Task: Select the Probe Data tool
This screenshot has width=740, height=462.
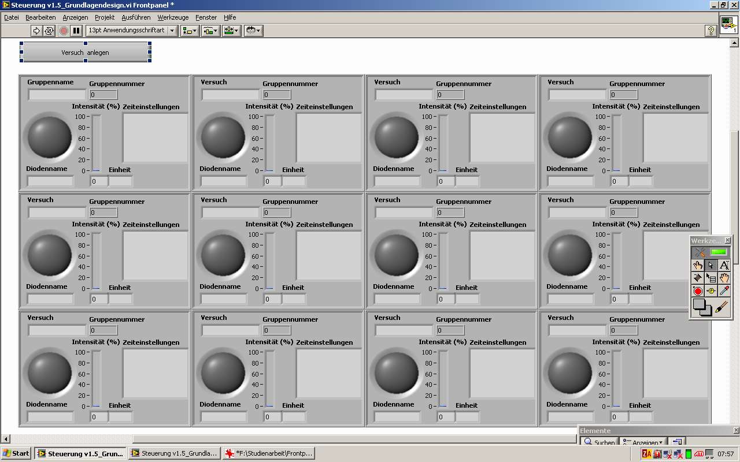Action: point(711,290)
